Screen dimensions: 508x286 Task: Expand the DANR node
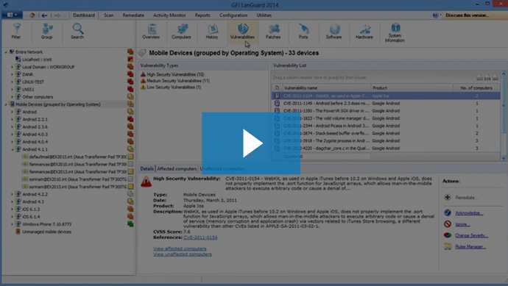coord(13,74)
